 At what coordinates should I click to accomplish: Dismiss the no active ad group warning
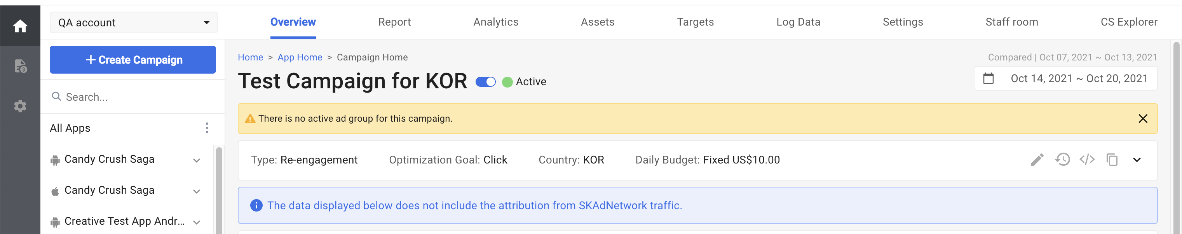(x=1142, y=119)
